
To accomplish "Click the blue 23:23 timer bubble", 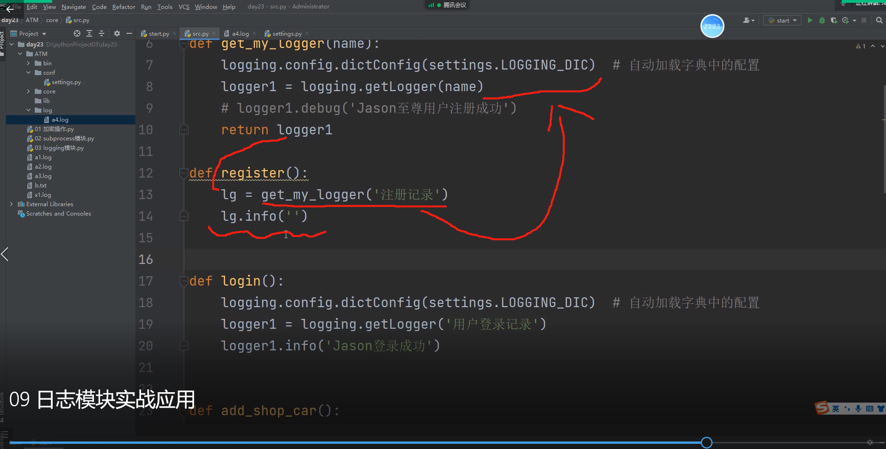I will pyautogui.click(x=712, y=26).
